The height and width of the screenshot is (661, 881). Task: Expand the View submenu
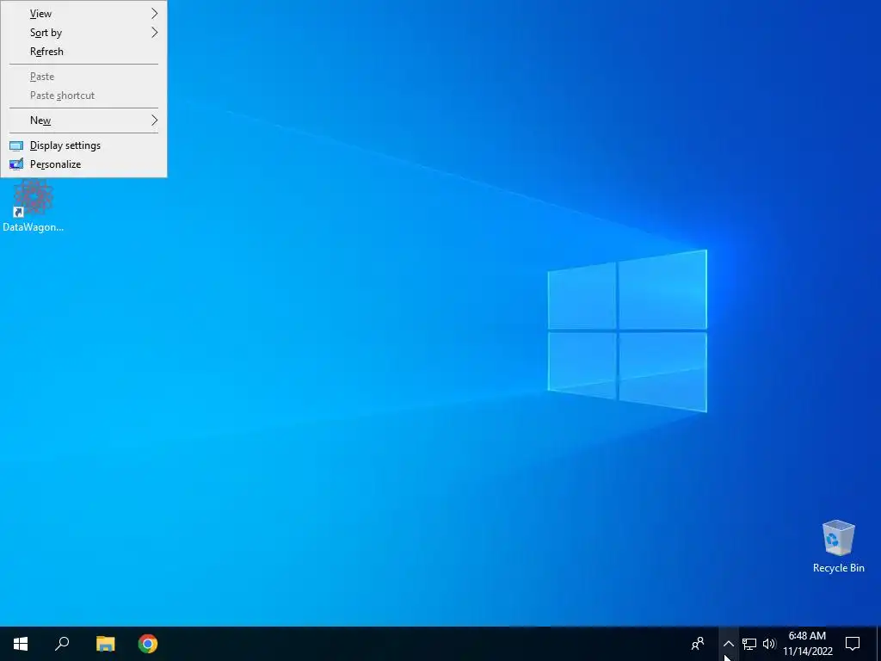(83, 14)
